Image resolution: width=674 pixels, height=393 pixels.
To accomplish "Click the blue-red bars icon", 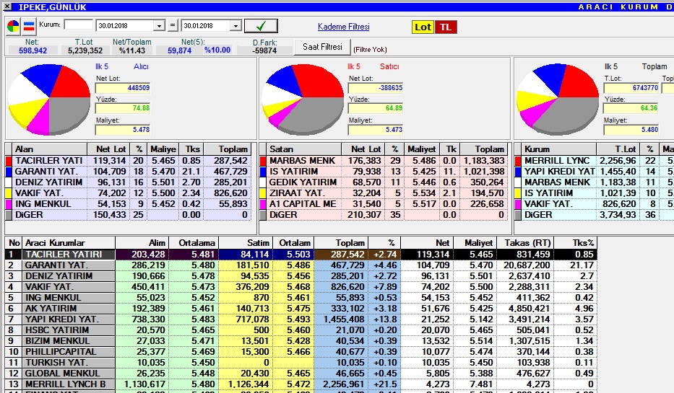I will [x=29, y=27].
